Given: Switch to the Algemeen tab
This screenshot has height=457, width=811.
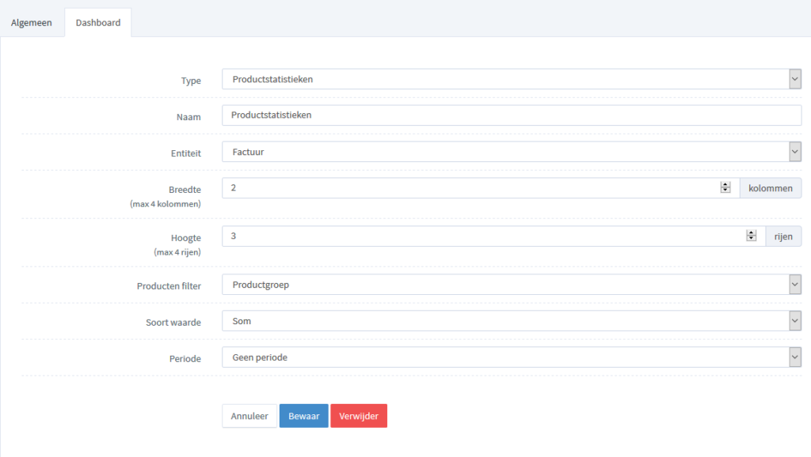Looking at the screenshot, I should click(x=31, y=22).
